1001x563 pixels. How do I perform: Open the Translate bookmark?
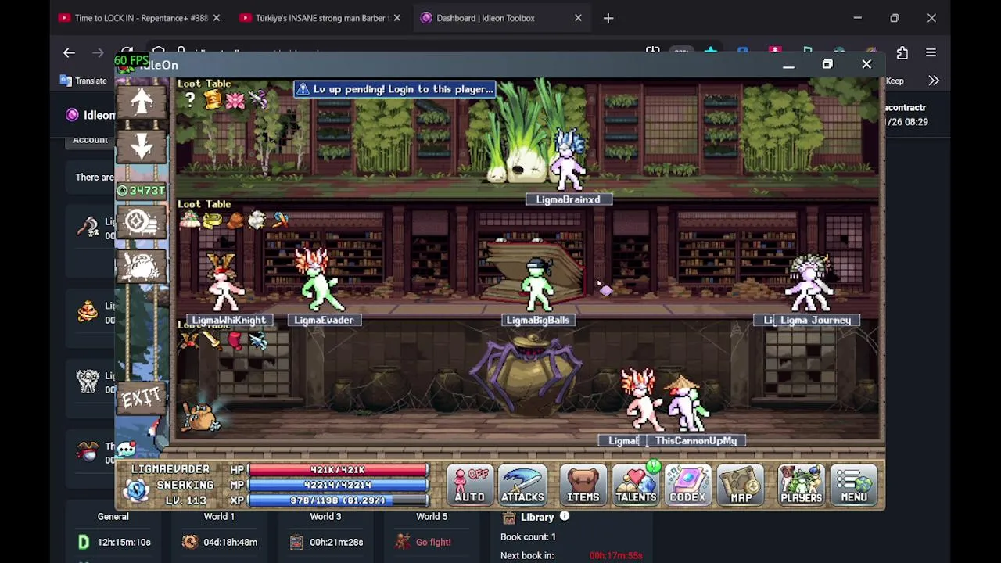tap(84, 81)
